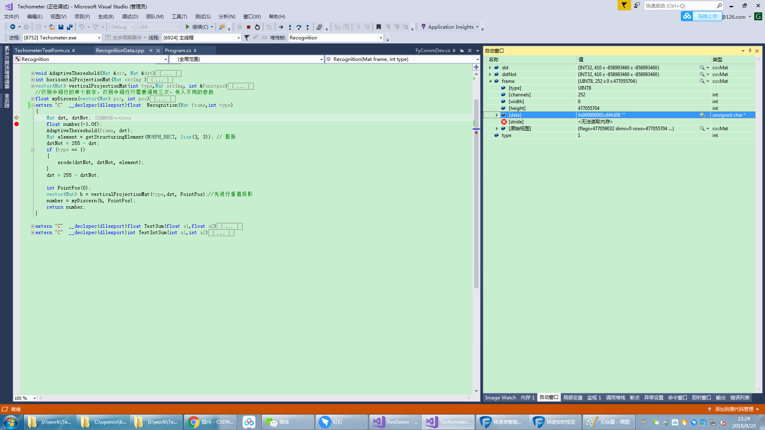
Task: Expand the [原始视图] raw view node
Action: [x=497, y=129]
